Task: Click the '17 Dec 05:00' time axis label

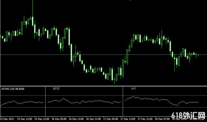Action: pos(111,119)
